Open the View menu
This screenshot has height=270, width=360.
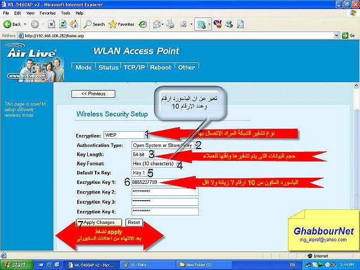(x=30, y=13)
